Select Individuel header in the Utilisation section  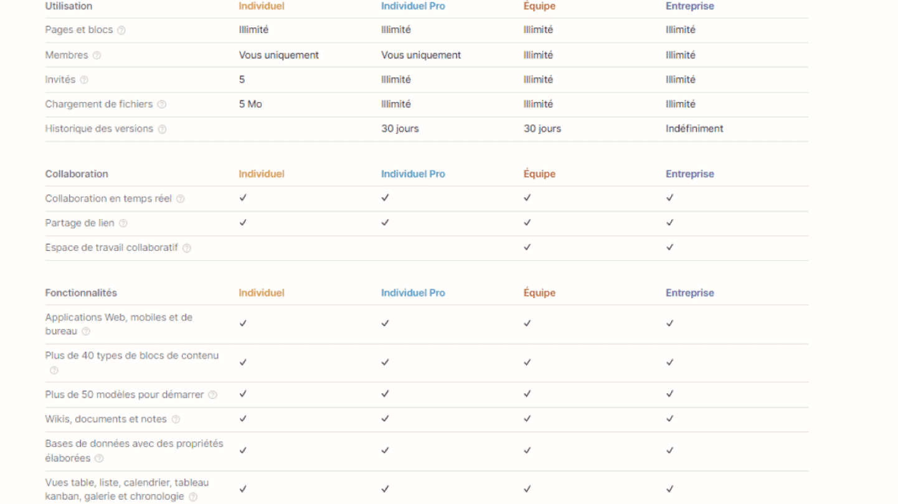click(x=262, y=6)
